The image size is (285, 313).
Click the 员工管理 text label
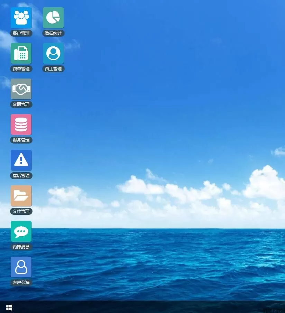click(x=53, y=69)
